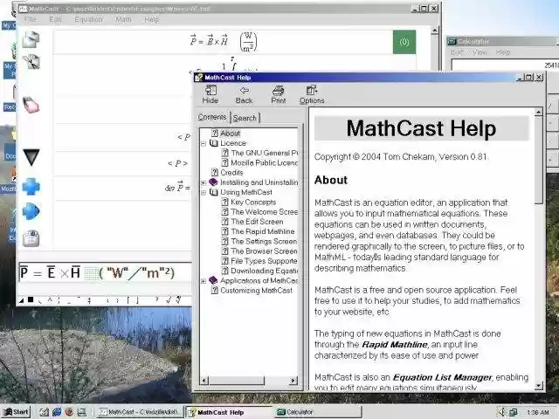Click the cut/scissors-like icon in MathCast sidebar
Viewport: 559px width, 419px height.
(x=31, y=62)
